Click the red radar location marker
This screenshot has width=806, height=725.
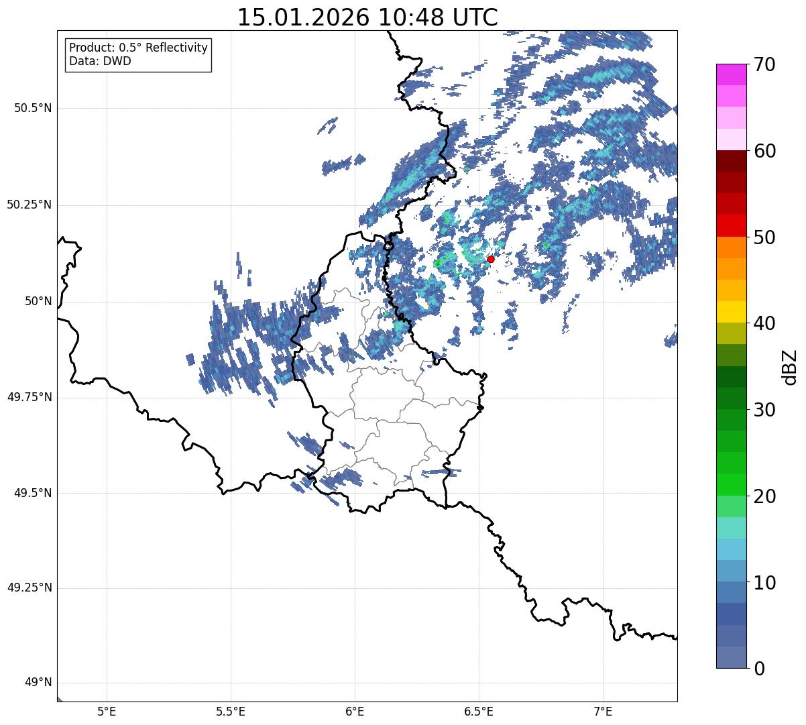tap(491, 259)
